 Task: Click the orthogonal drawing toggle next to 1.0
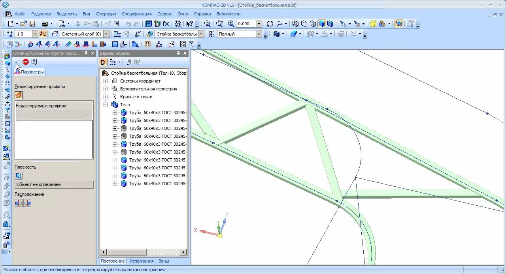(x=43, y=34)
